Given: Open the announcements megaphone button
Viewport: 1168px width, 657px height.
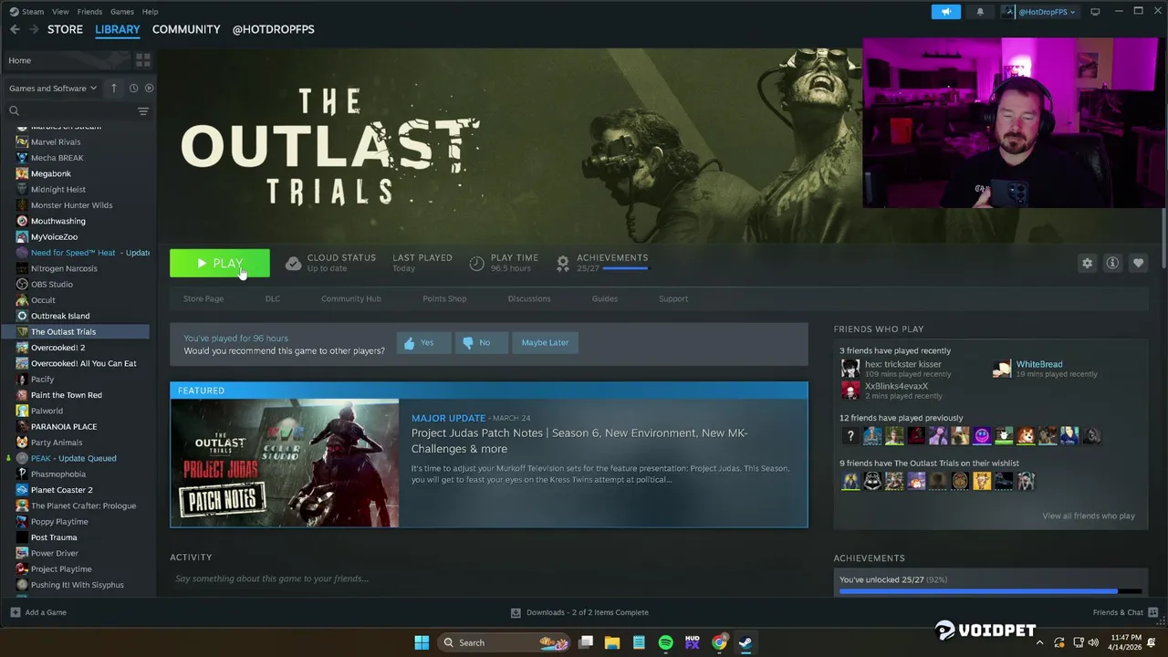Looking at the screenshot, I should tap(945, 12).
